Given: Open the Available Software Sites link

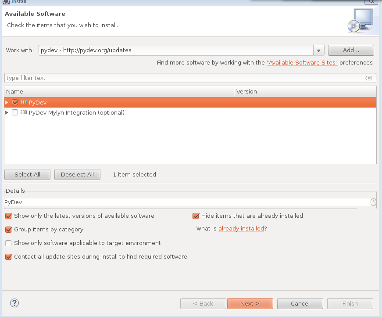Looking at the screenshot, I should tap(302, 63).
